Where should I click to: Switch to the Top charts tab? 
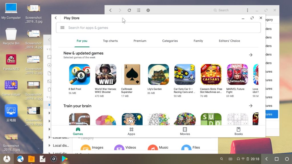110,41
